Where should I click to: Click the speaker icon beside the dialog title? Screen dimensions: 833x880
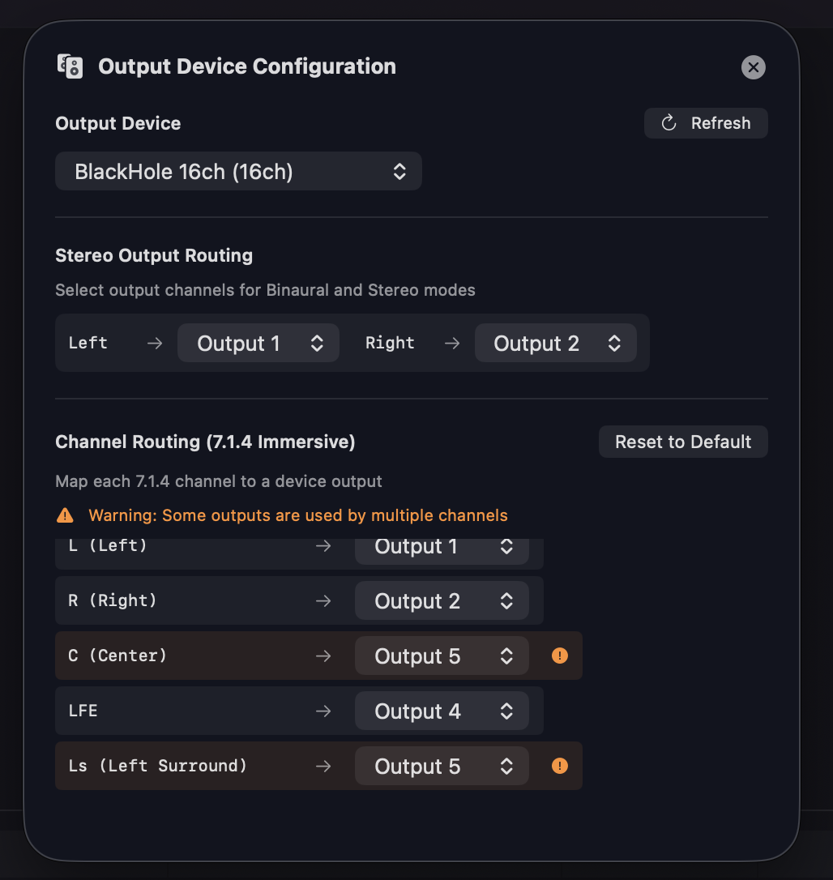coord(70,66)
